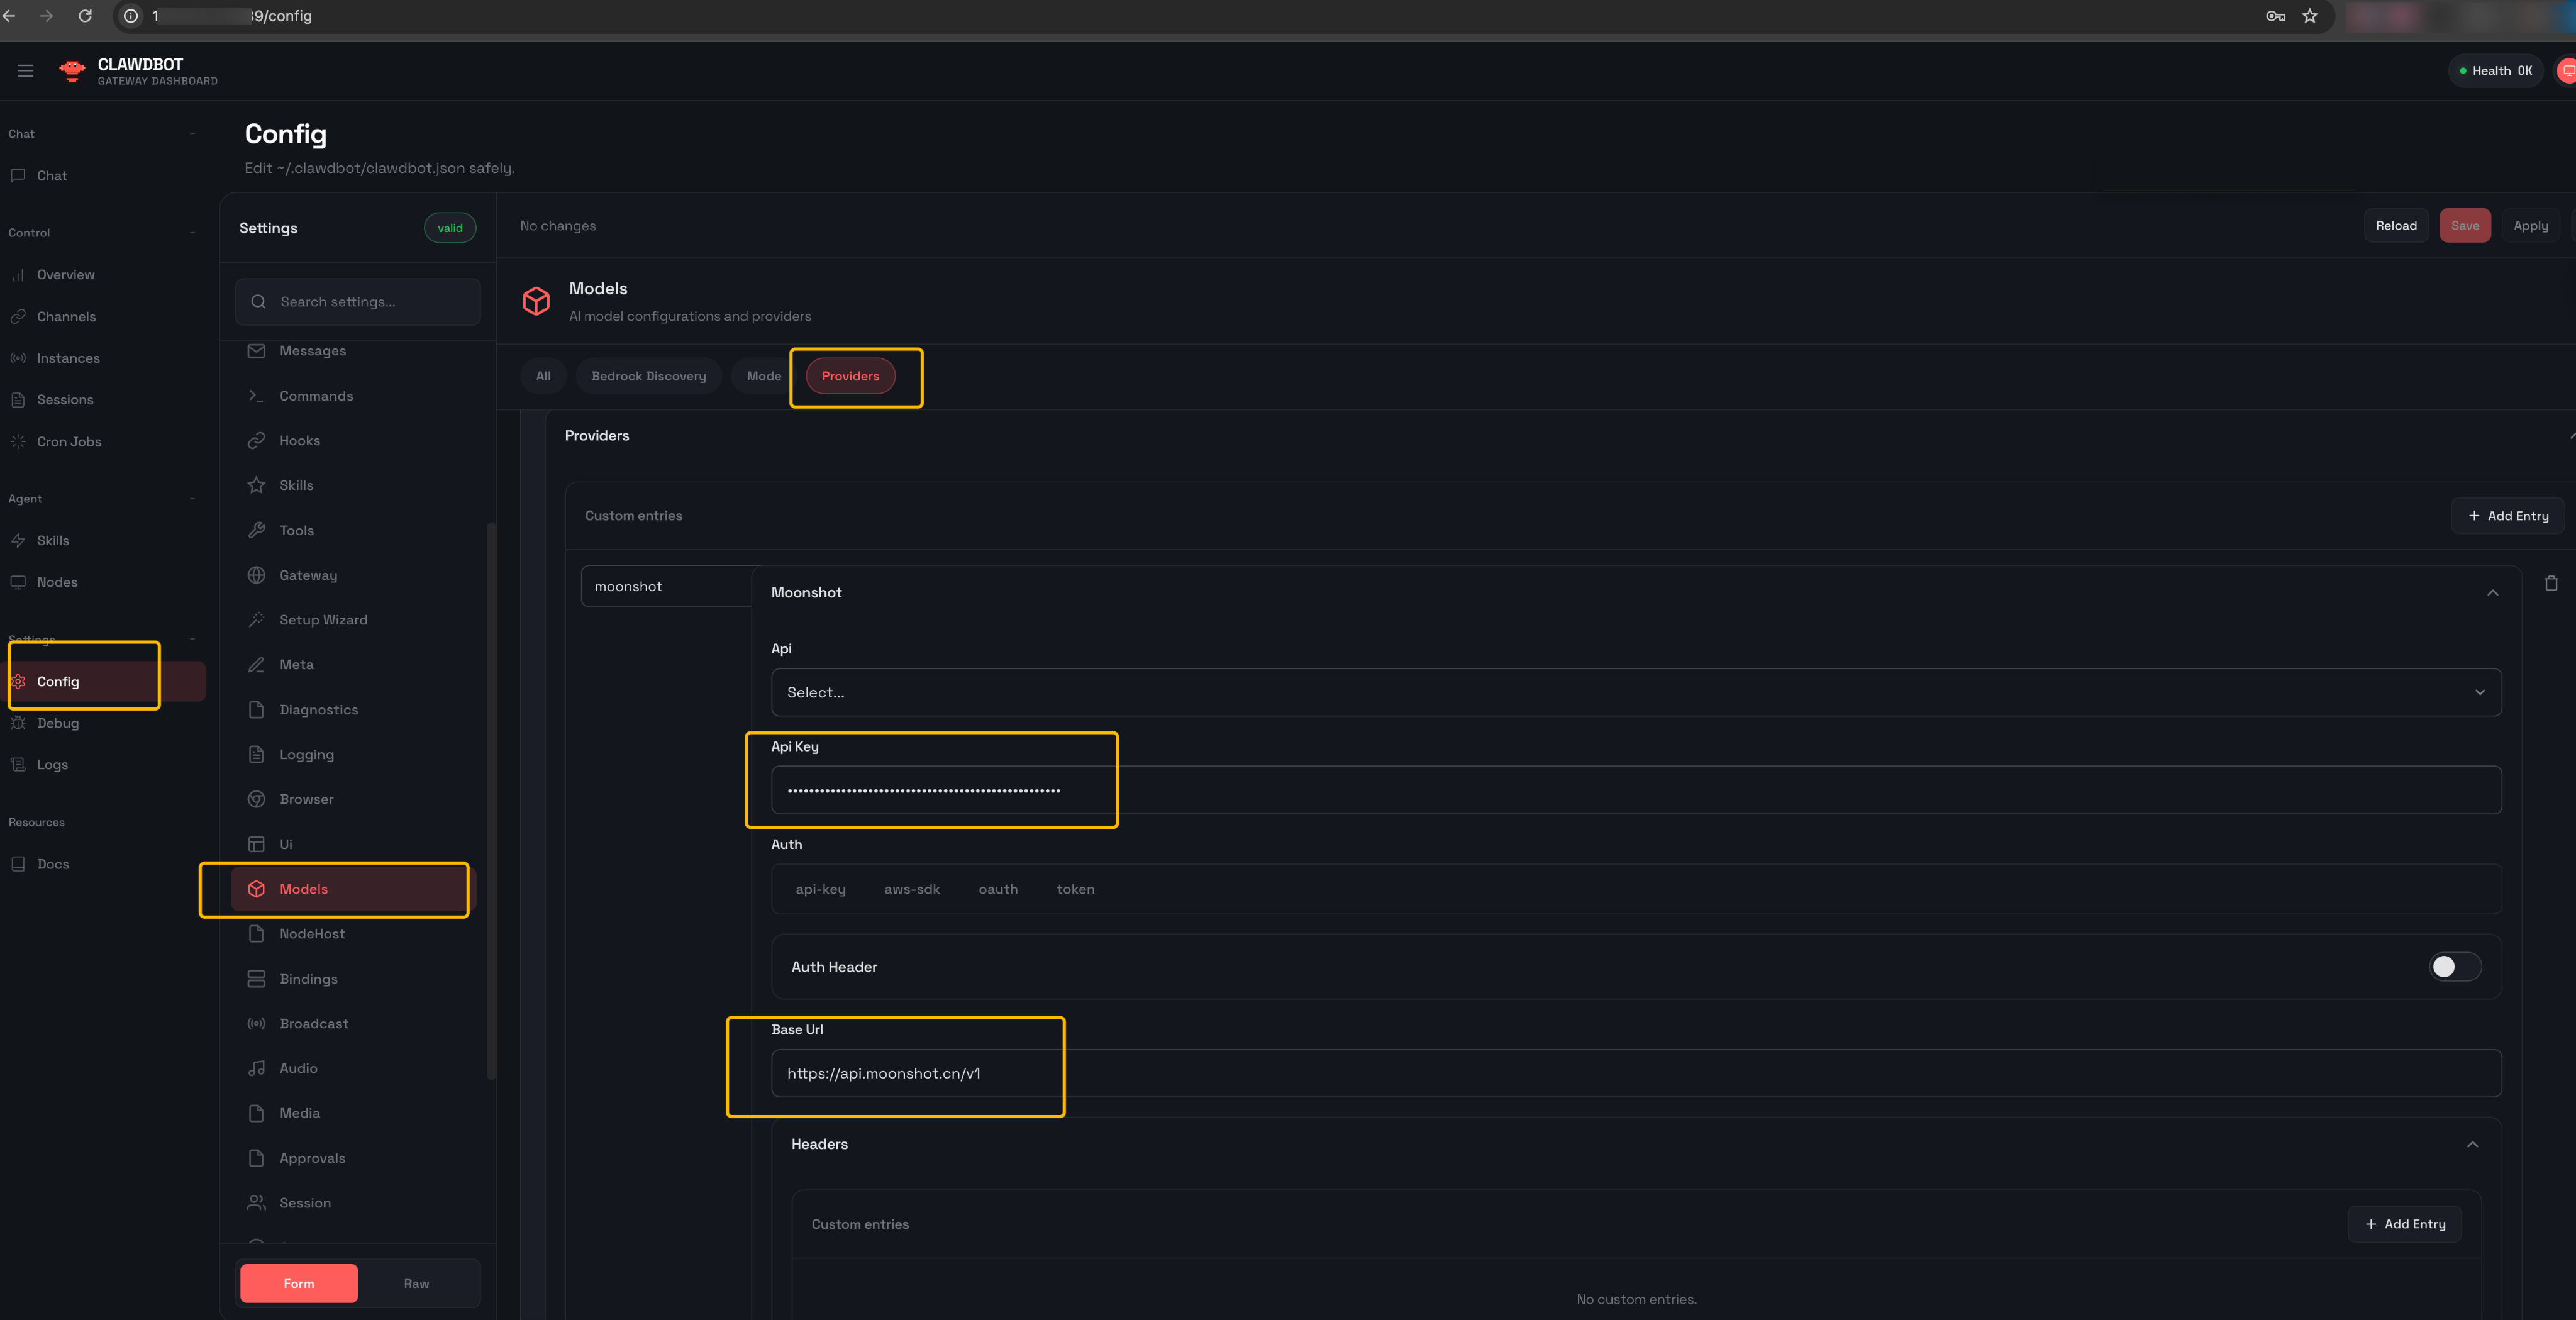Switch to the Bedrock Discovery tab
Image resolution: width=2576 pixels, height=1320 pixels.
pyautogui.click(x=648, y=376)
